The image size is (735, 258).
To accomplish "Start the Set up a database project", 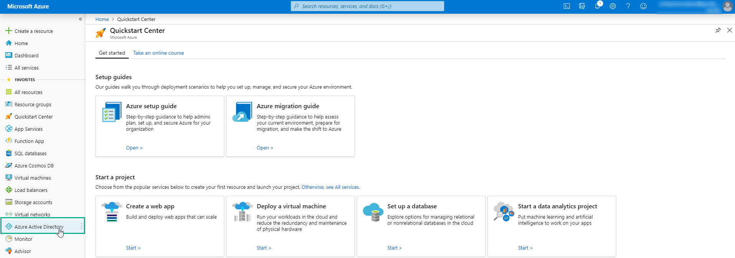I will pos(395,248).
